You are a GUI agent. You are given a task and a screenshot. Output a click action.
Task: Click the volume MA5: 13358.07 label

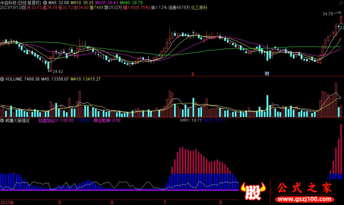pyautogui.click(x=55, y=79)
